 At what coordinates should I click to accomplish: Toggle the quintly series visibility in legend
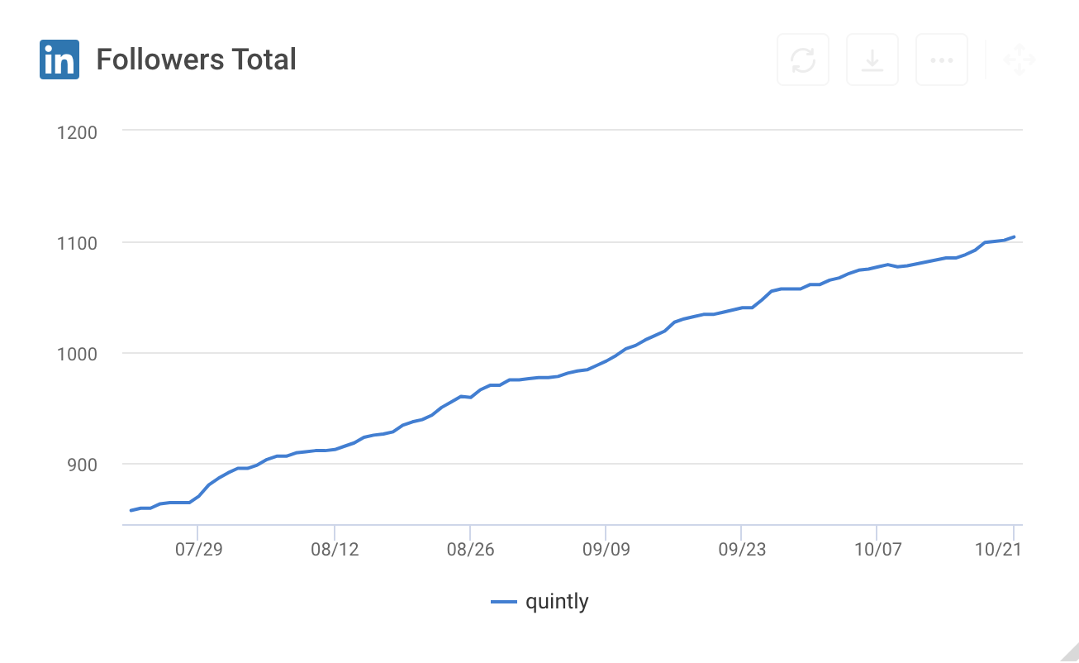(x=541, y=601)
